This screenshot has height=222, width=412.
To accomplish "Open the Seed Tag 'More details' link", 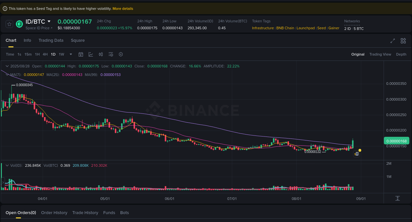I will click(x=123, y=9).
